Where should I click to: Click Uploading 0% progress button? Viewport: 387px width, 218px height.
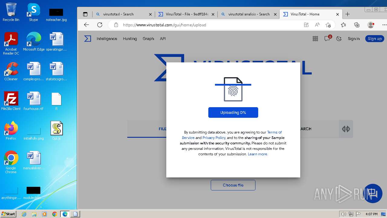point(233,112)
